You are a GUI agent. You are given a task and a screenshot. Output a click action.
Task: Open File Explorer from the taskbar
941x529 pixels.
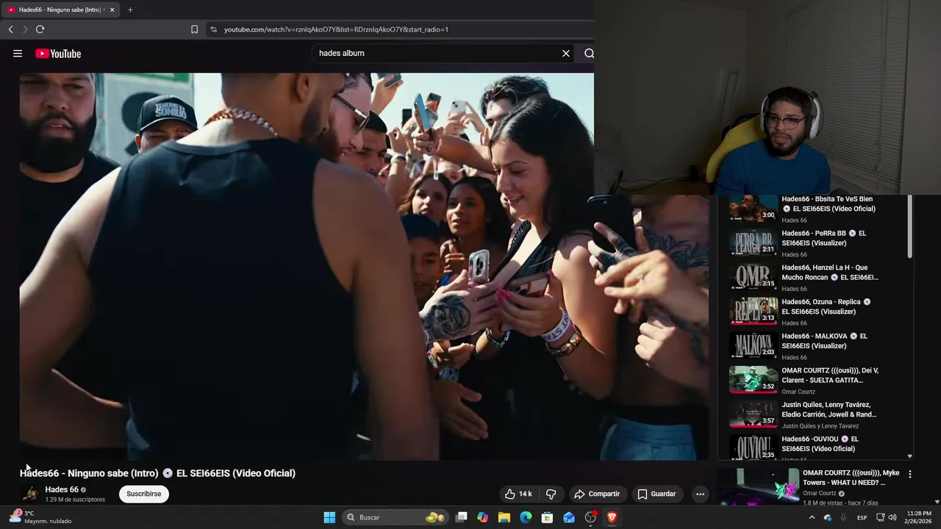[x=504, y=517]
